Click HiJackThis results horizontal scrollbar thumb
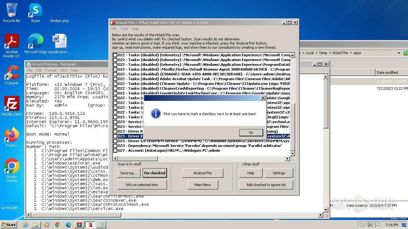Image resolution: width=408 pixels, height=229 pixels. [x=138, y=159]
